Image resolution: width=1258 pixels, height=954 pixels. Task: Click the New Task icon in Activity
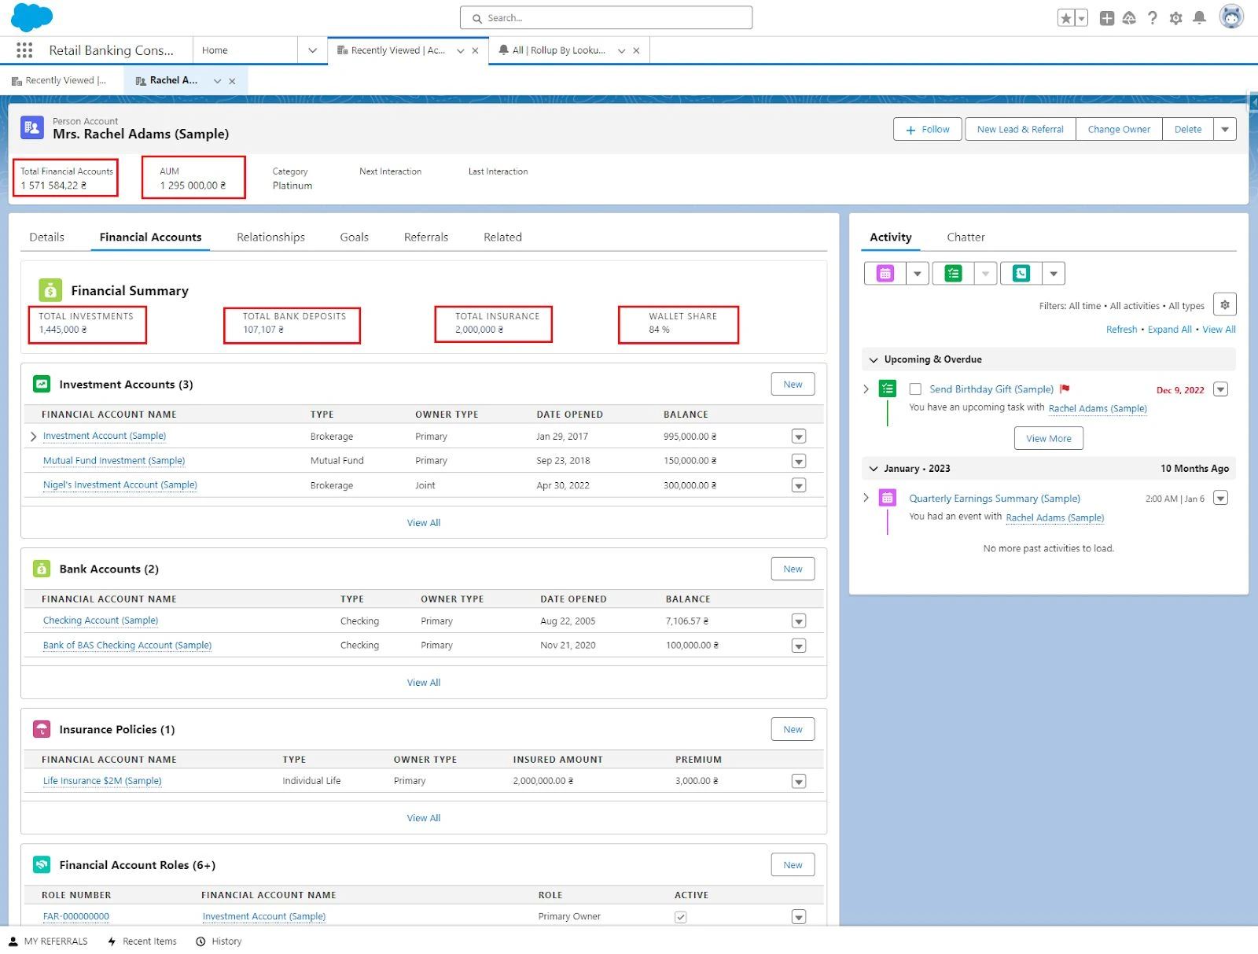(x=953, y=274)
